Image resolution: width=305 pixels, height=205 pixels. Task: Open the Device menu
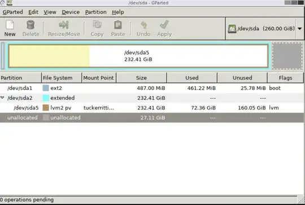tap(71, 12)
